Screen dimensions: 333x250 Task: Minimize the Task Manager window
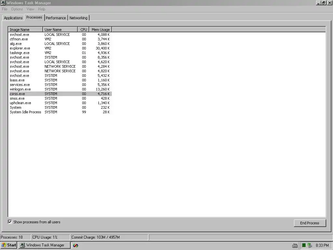coord(318,3)
